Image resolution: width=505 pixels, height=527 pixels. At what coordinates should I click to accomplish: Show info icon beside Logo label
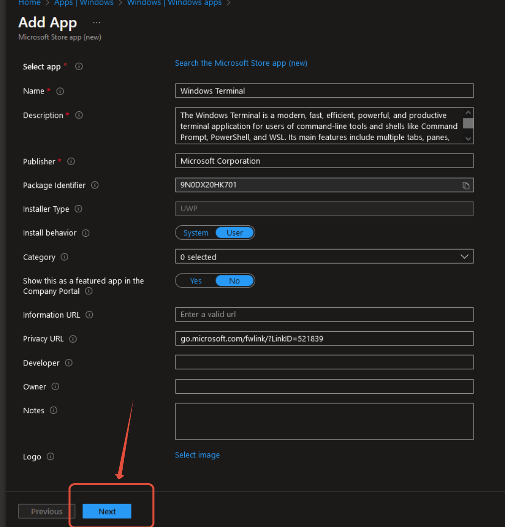50,456
